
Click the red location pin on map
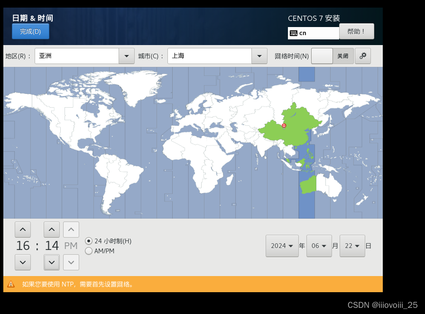coord(284,126)
